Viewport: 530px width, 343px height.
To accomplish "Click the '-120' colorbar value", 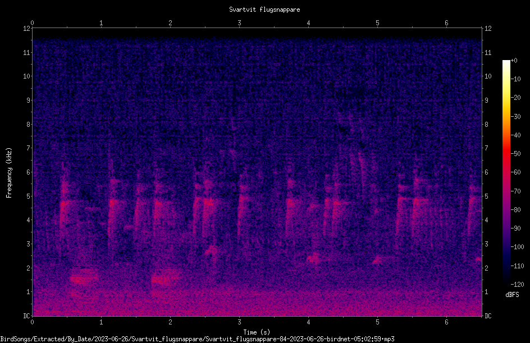I will 517,285.
